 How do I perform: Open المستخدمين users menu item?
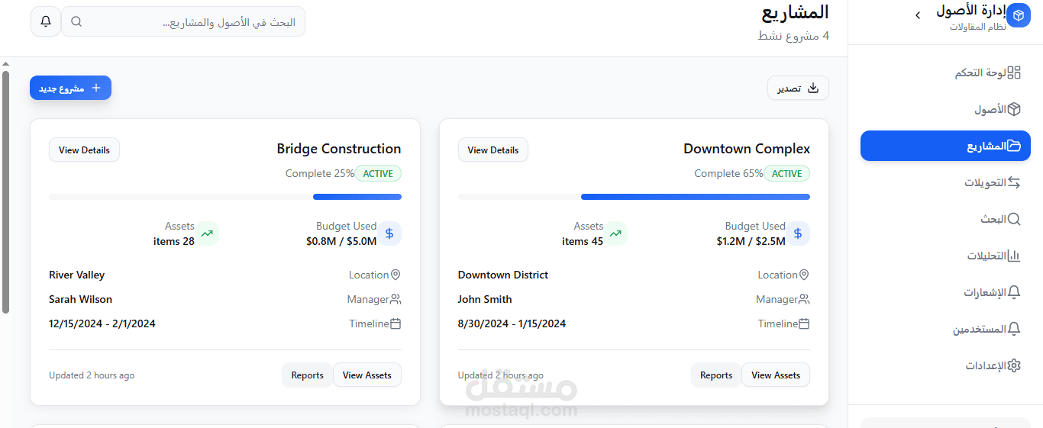[945, 329]
